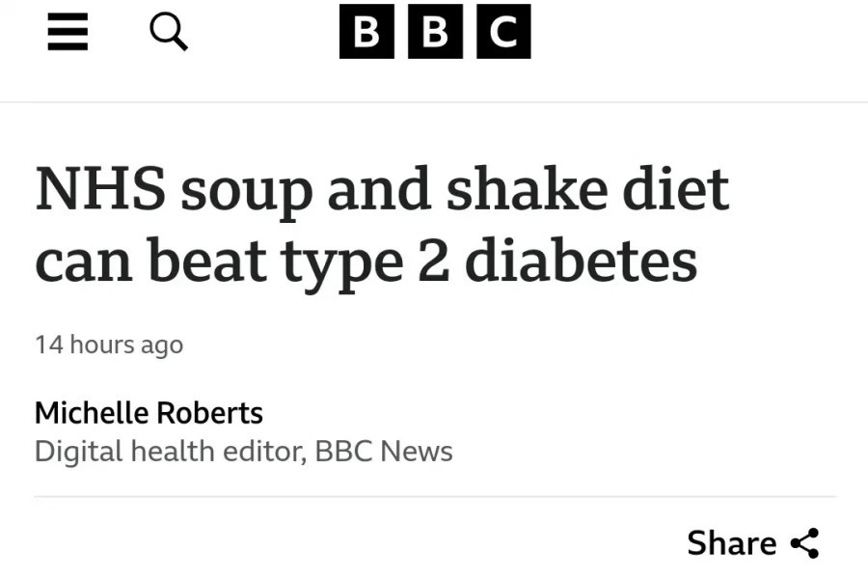Click the middle B block of the BBC logo

435,32
